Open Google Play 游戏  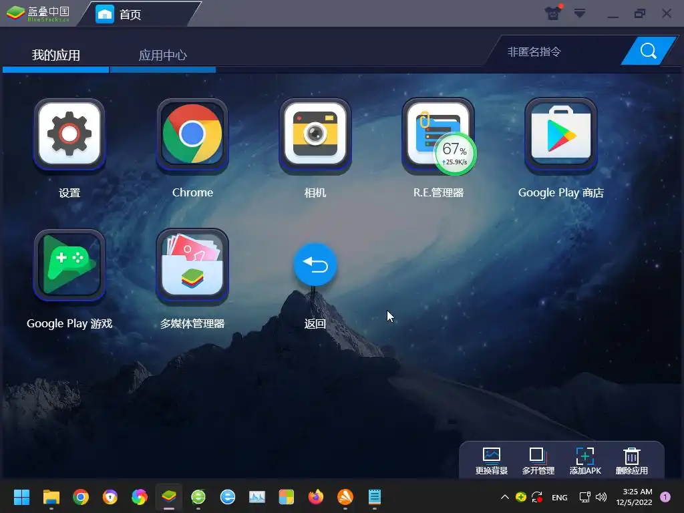coord(69,265)
